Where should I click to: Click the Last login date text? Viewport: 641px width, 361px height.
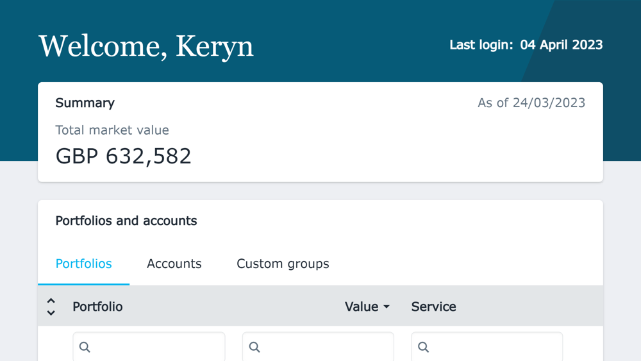click(x=526, y=45)
